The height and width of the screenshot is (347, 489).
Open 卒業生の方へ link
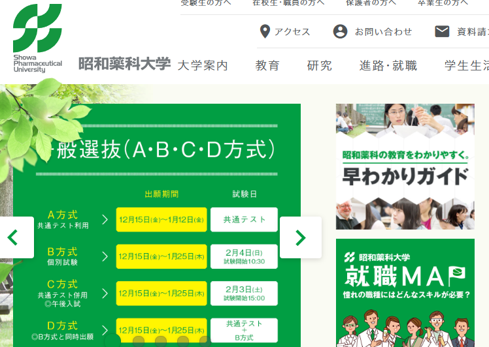pos(443,3)
